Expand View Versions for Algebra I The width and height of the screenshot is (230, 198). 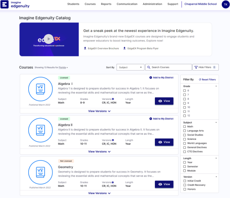[99, 111]
